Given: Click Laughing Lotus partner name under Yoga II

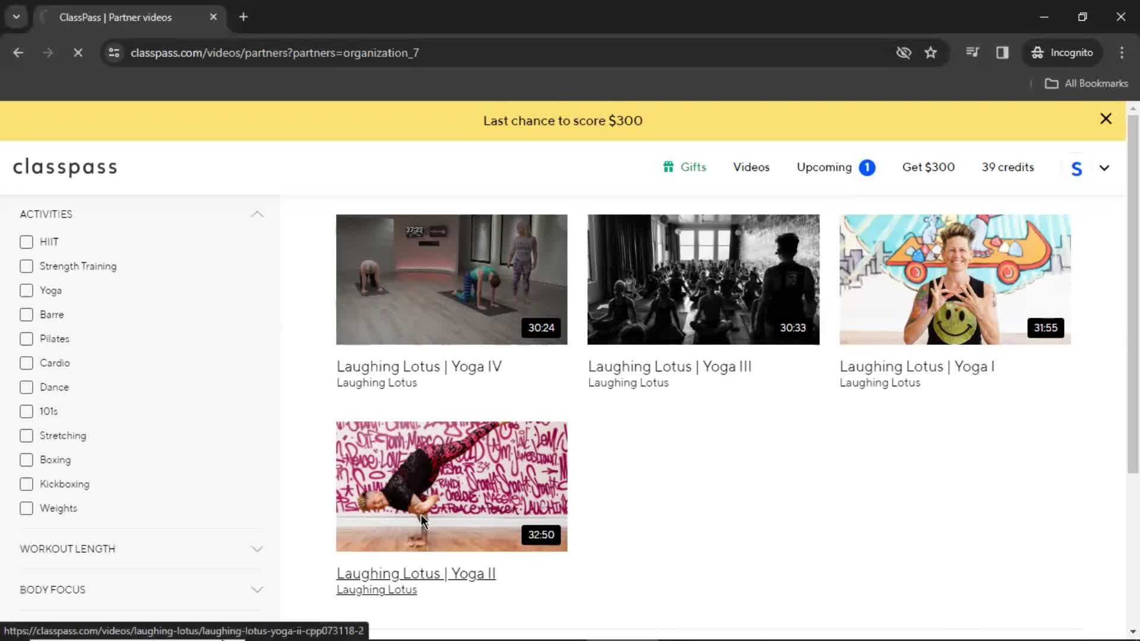Looking at the screenshot, I should point(376,590).
